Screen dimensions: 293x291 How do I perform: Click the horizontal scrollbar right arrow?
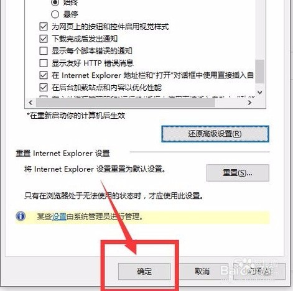point(249,103)
